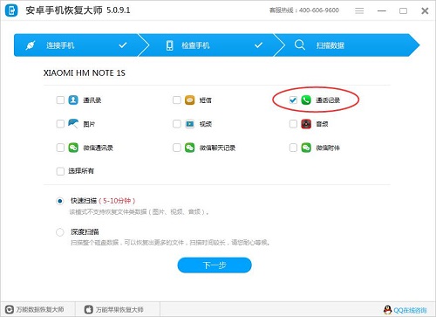Screen dimensions: 436x317
Task: Click the QQ penguin icon at bottom right
Action: [x=387, y=310]
